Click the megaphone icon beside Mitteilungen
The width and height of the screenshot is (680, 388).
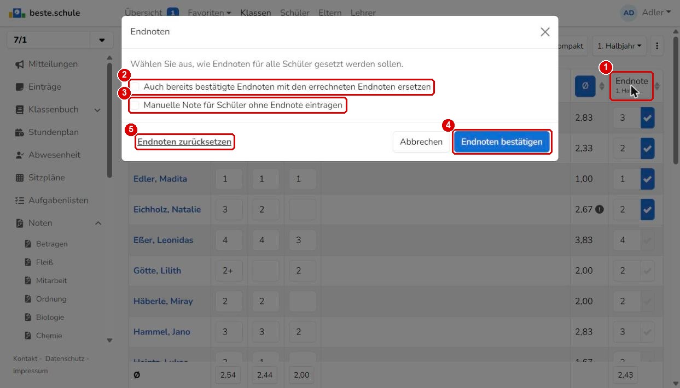point(20,64)
